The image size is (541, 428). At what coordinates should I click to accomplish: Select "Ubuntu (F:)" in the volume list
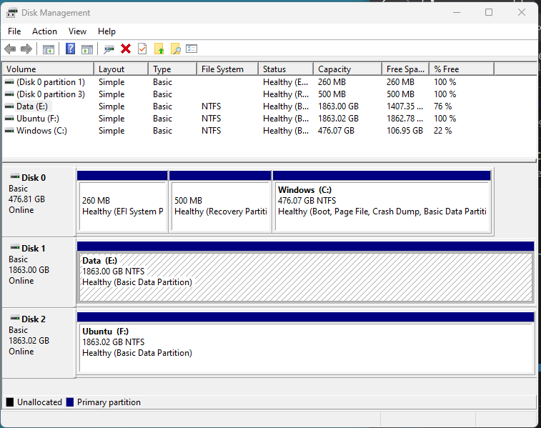(38, 119)
